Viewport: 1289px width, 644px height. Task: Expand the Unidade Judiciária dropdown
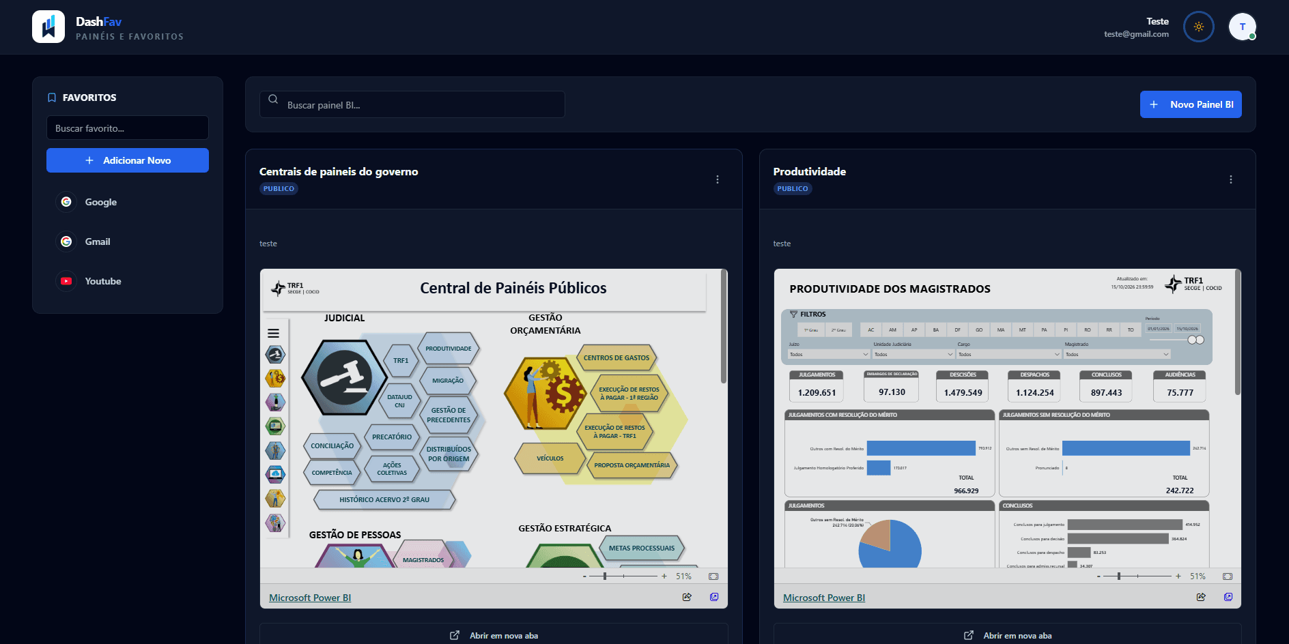pyautogui.click(x=913, y=354)
